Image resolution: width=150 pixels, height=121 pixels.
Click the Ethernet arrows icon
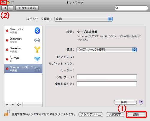pos(37,40)
